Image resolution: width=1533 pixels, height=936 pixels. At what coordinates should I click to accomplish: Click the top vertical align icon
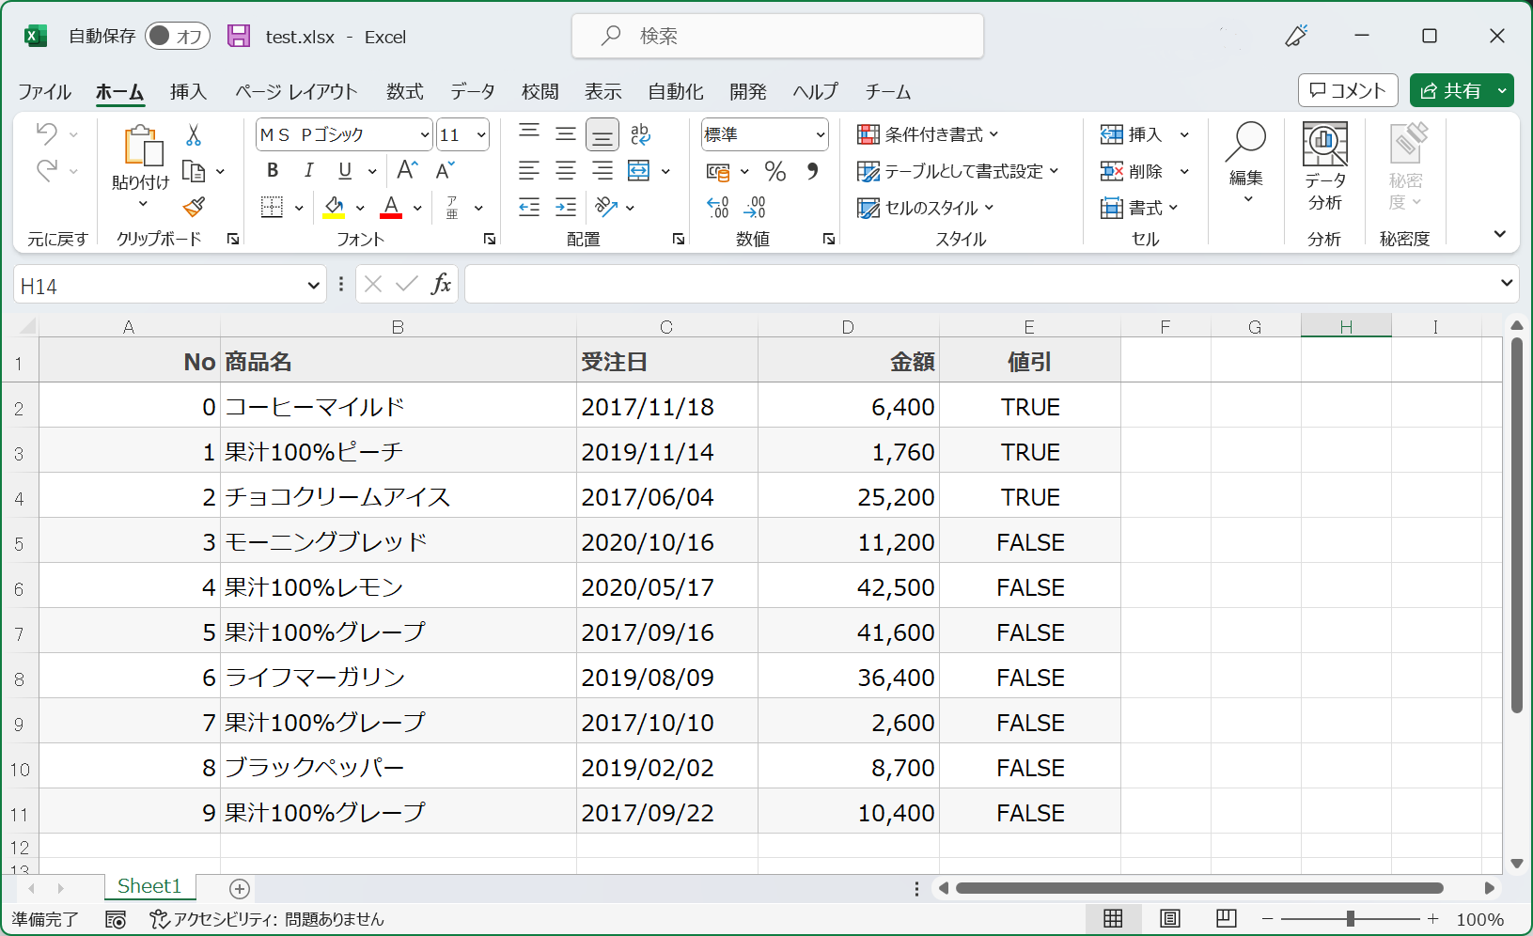[x=529, y=133]
